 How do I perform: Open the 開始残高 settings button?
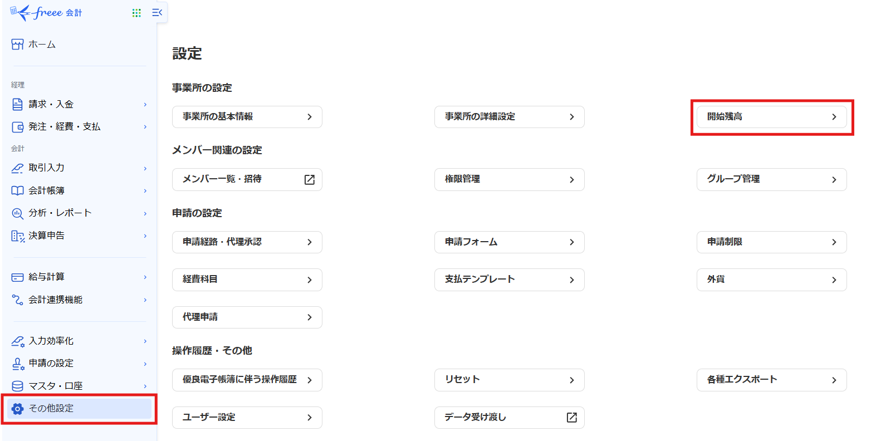pos(771,117)
